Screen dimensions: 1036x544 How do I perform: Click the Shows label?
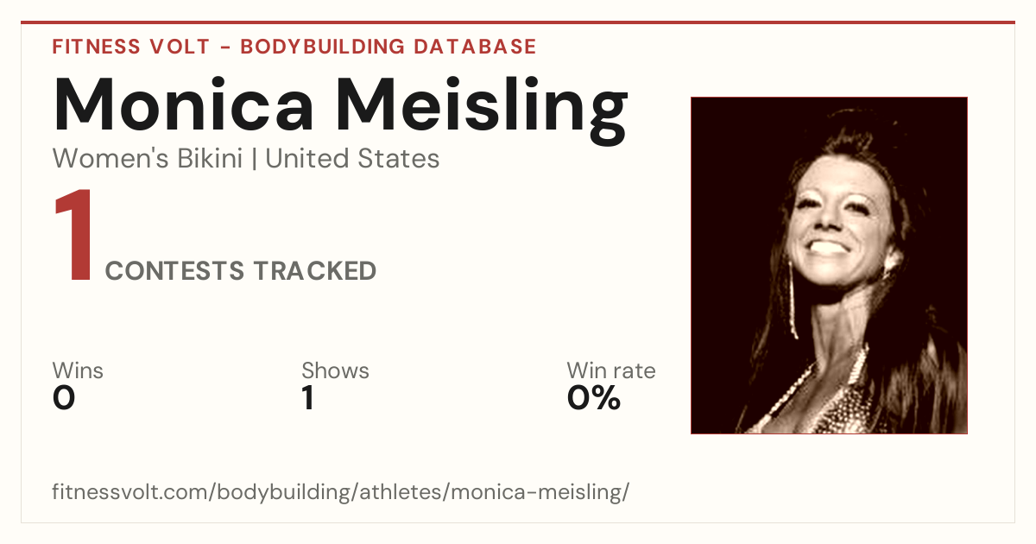(x=335, y=371)
